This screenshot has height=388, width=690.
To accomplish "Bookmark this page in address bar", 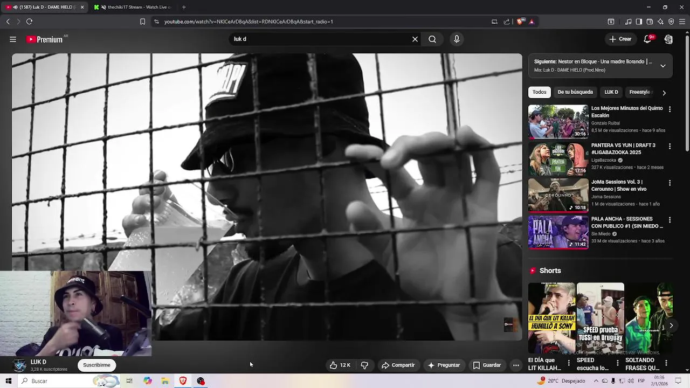I will point(142,22).
